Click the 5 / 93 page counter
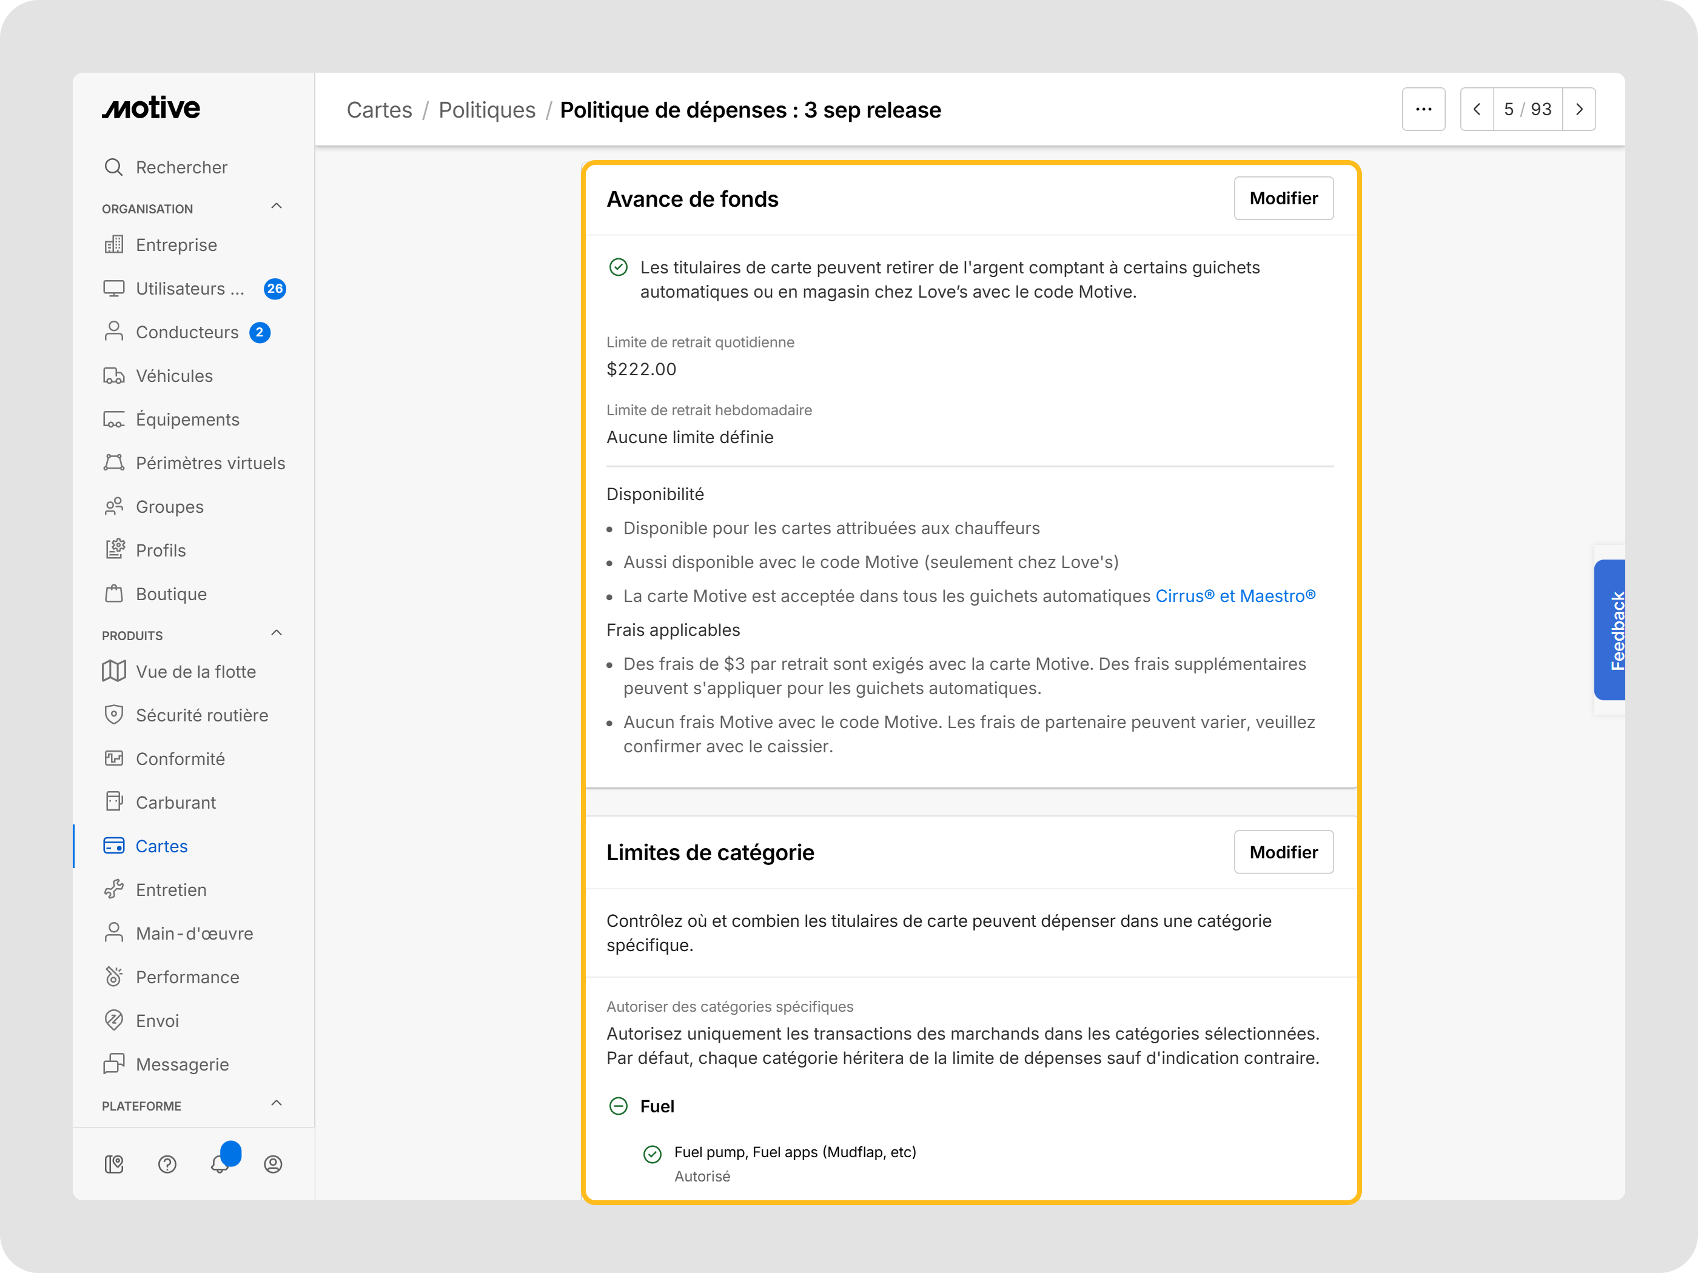This screenshot has width=1698, height=1273. [x=1528, y=109]
